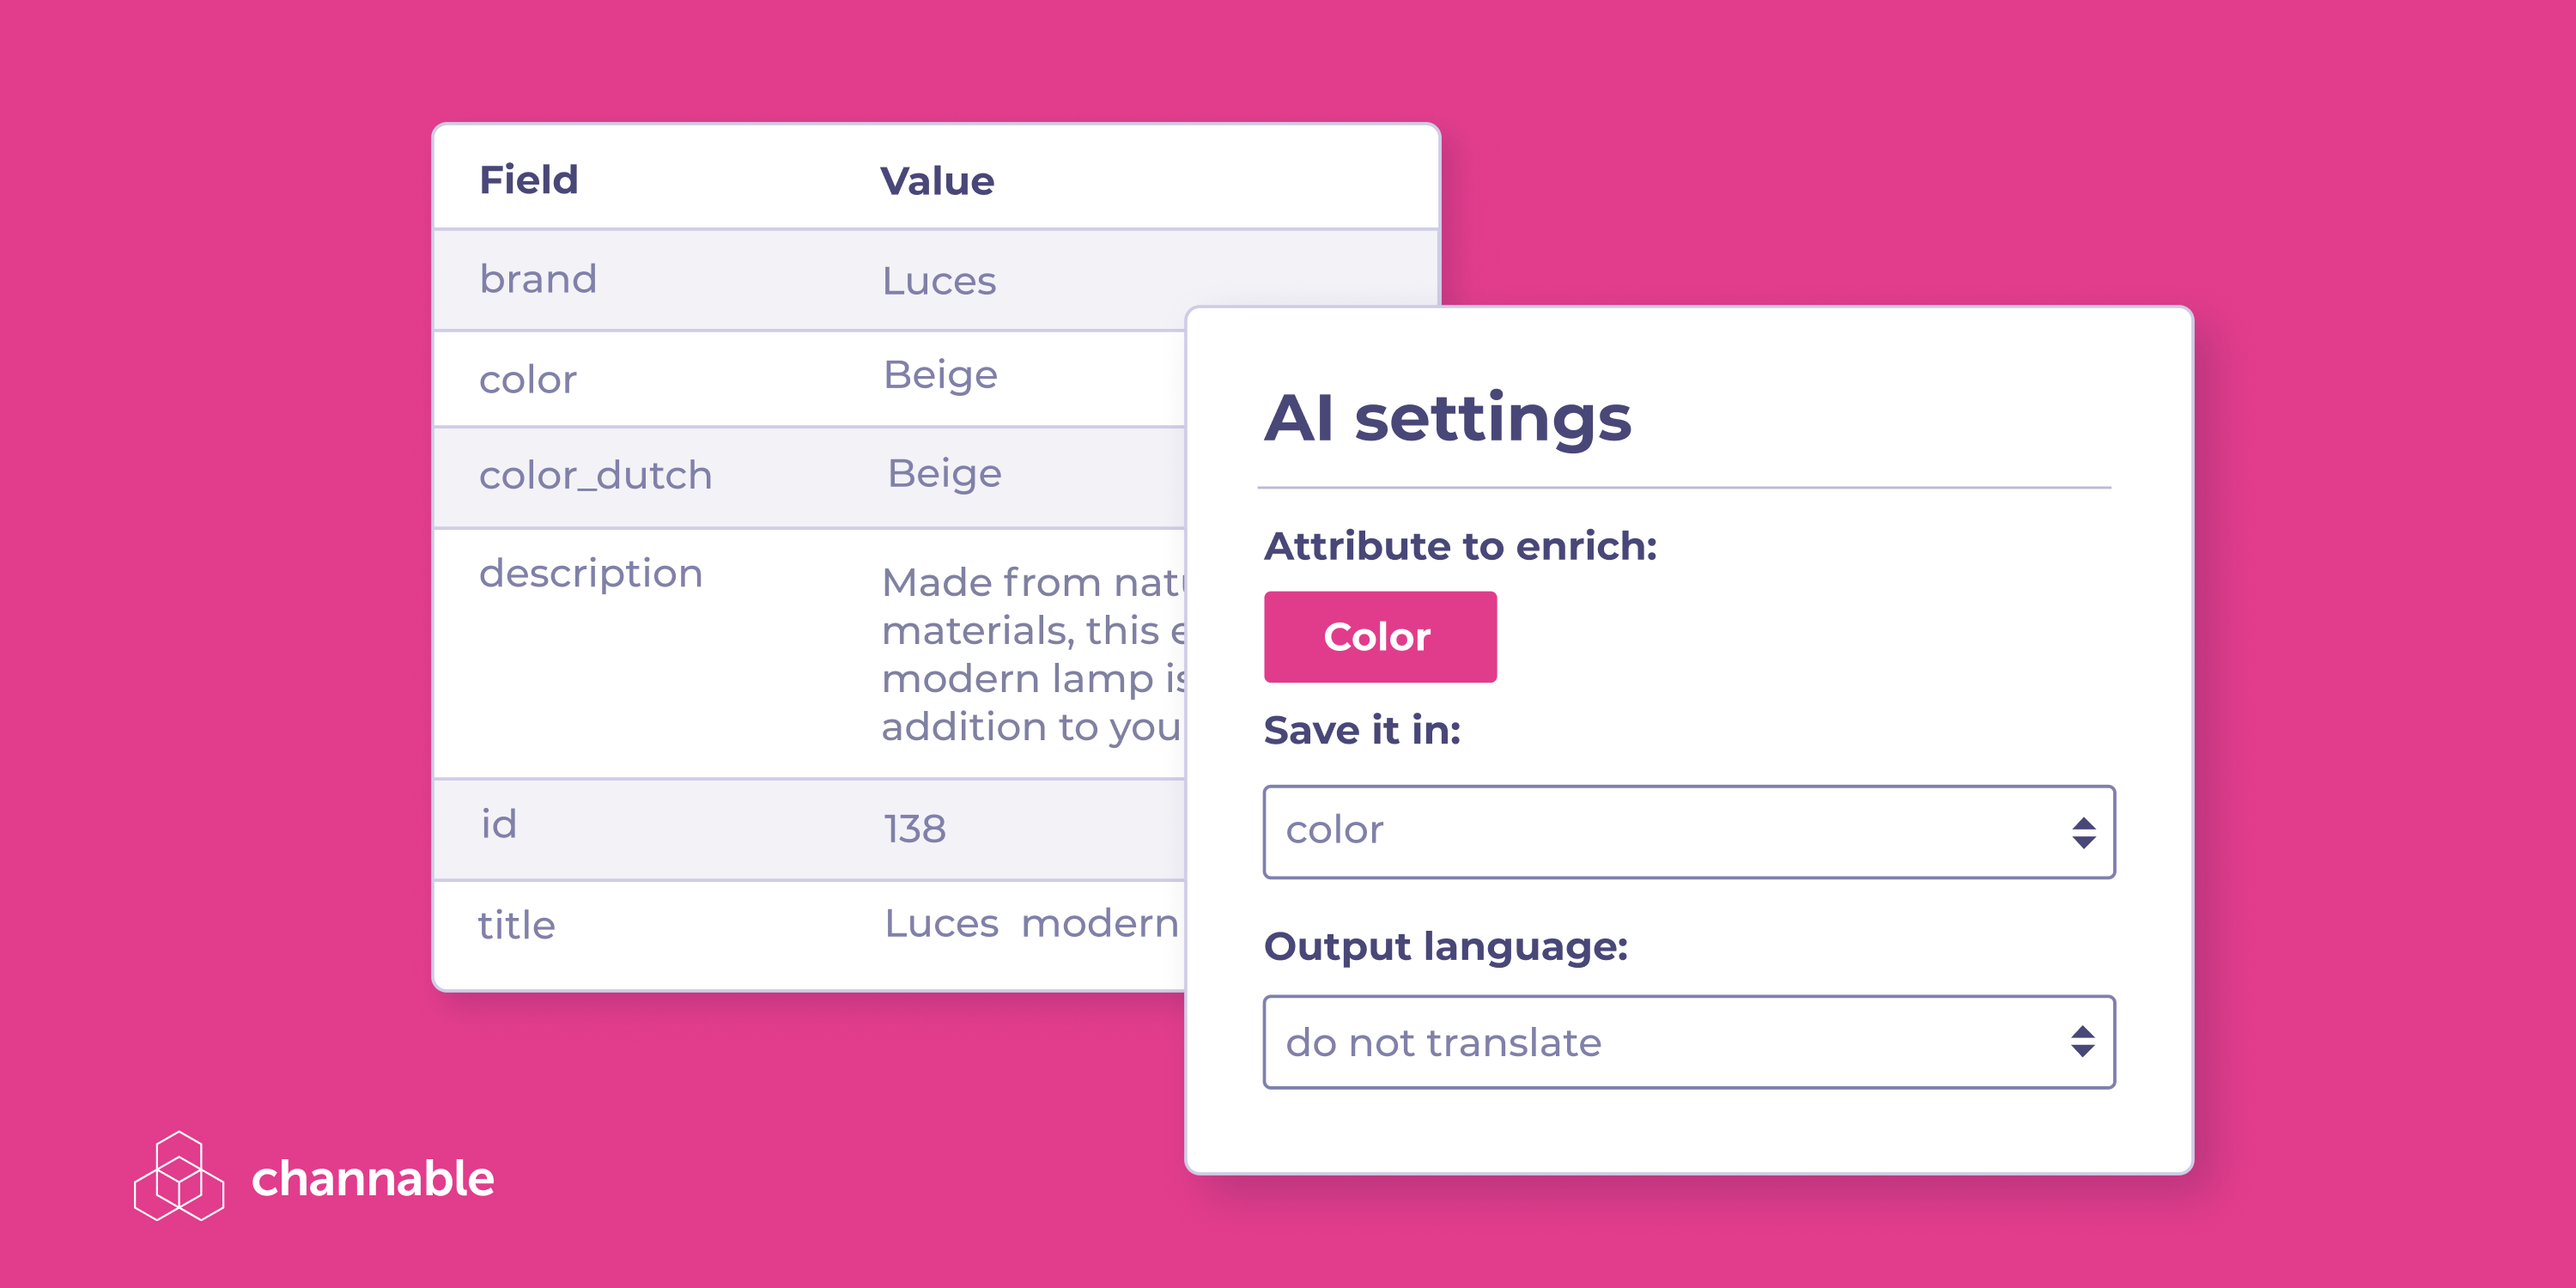Screen dimensions: 2576x1288
Task: Select the title field name
Action: (516, 925)
